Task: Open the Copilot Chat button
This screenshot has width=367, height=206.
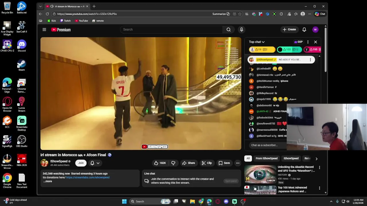Action: (320, 14)
